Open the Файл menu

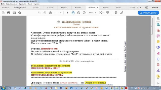point(3,4)
